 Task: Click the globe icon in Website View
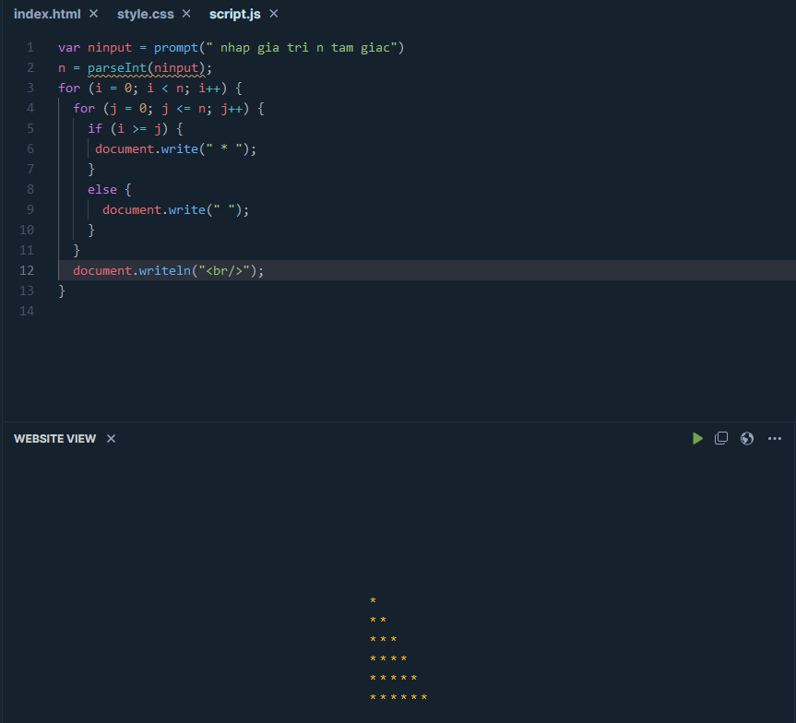747,438
